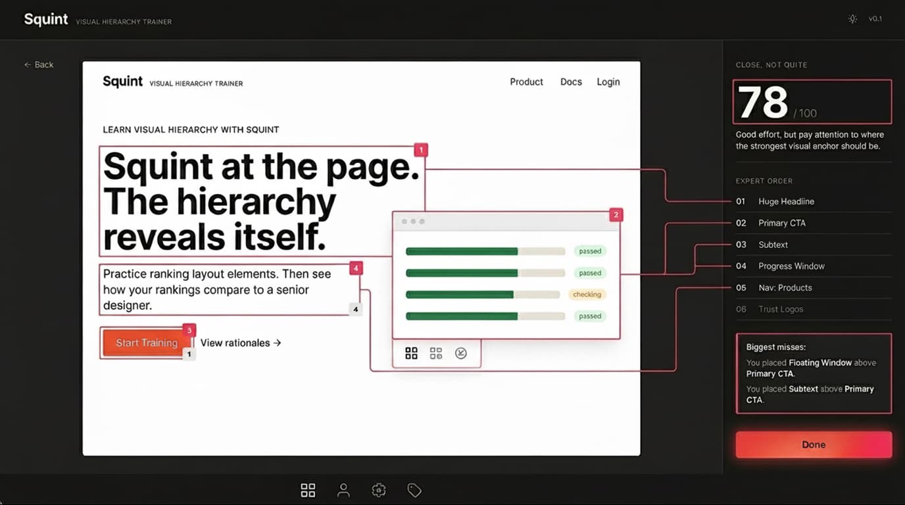This screenshot has width=905, height=505.
Task: Follow the View rationales link
Action: coord(241,343)
